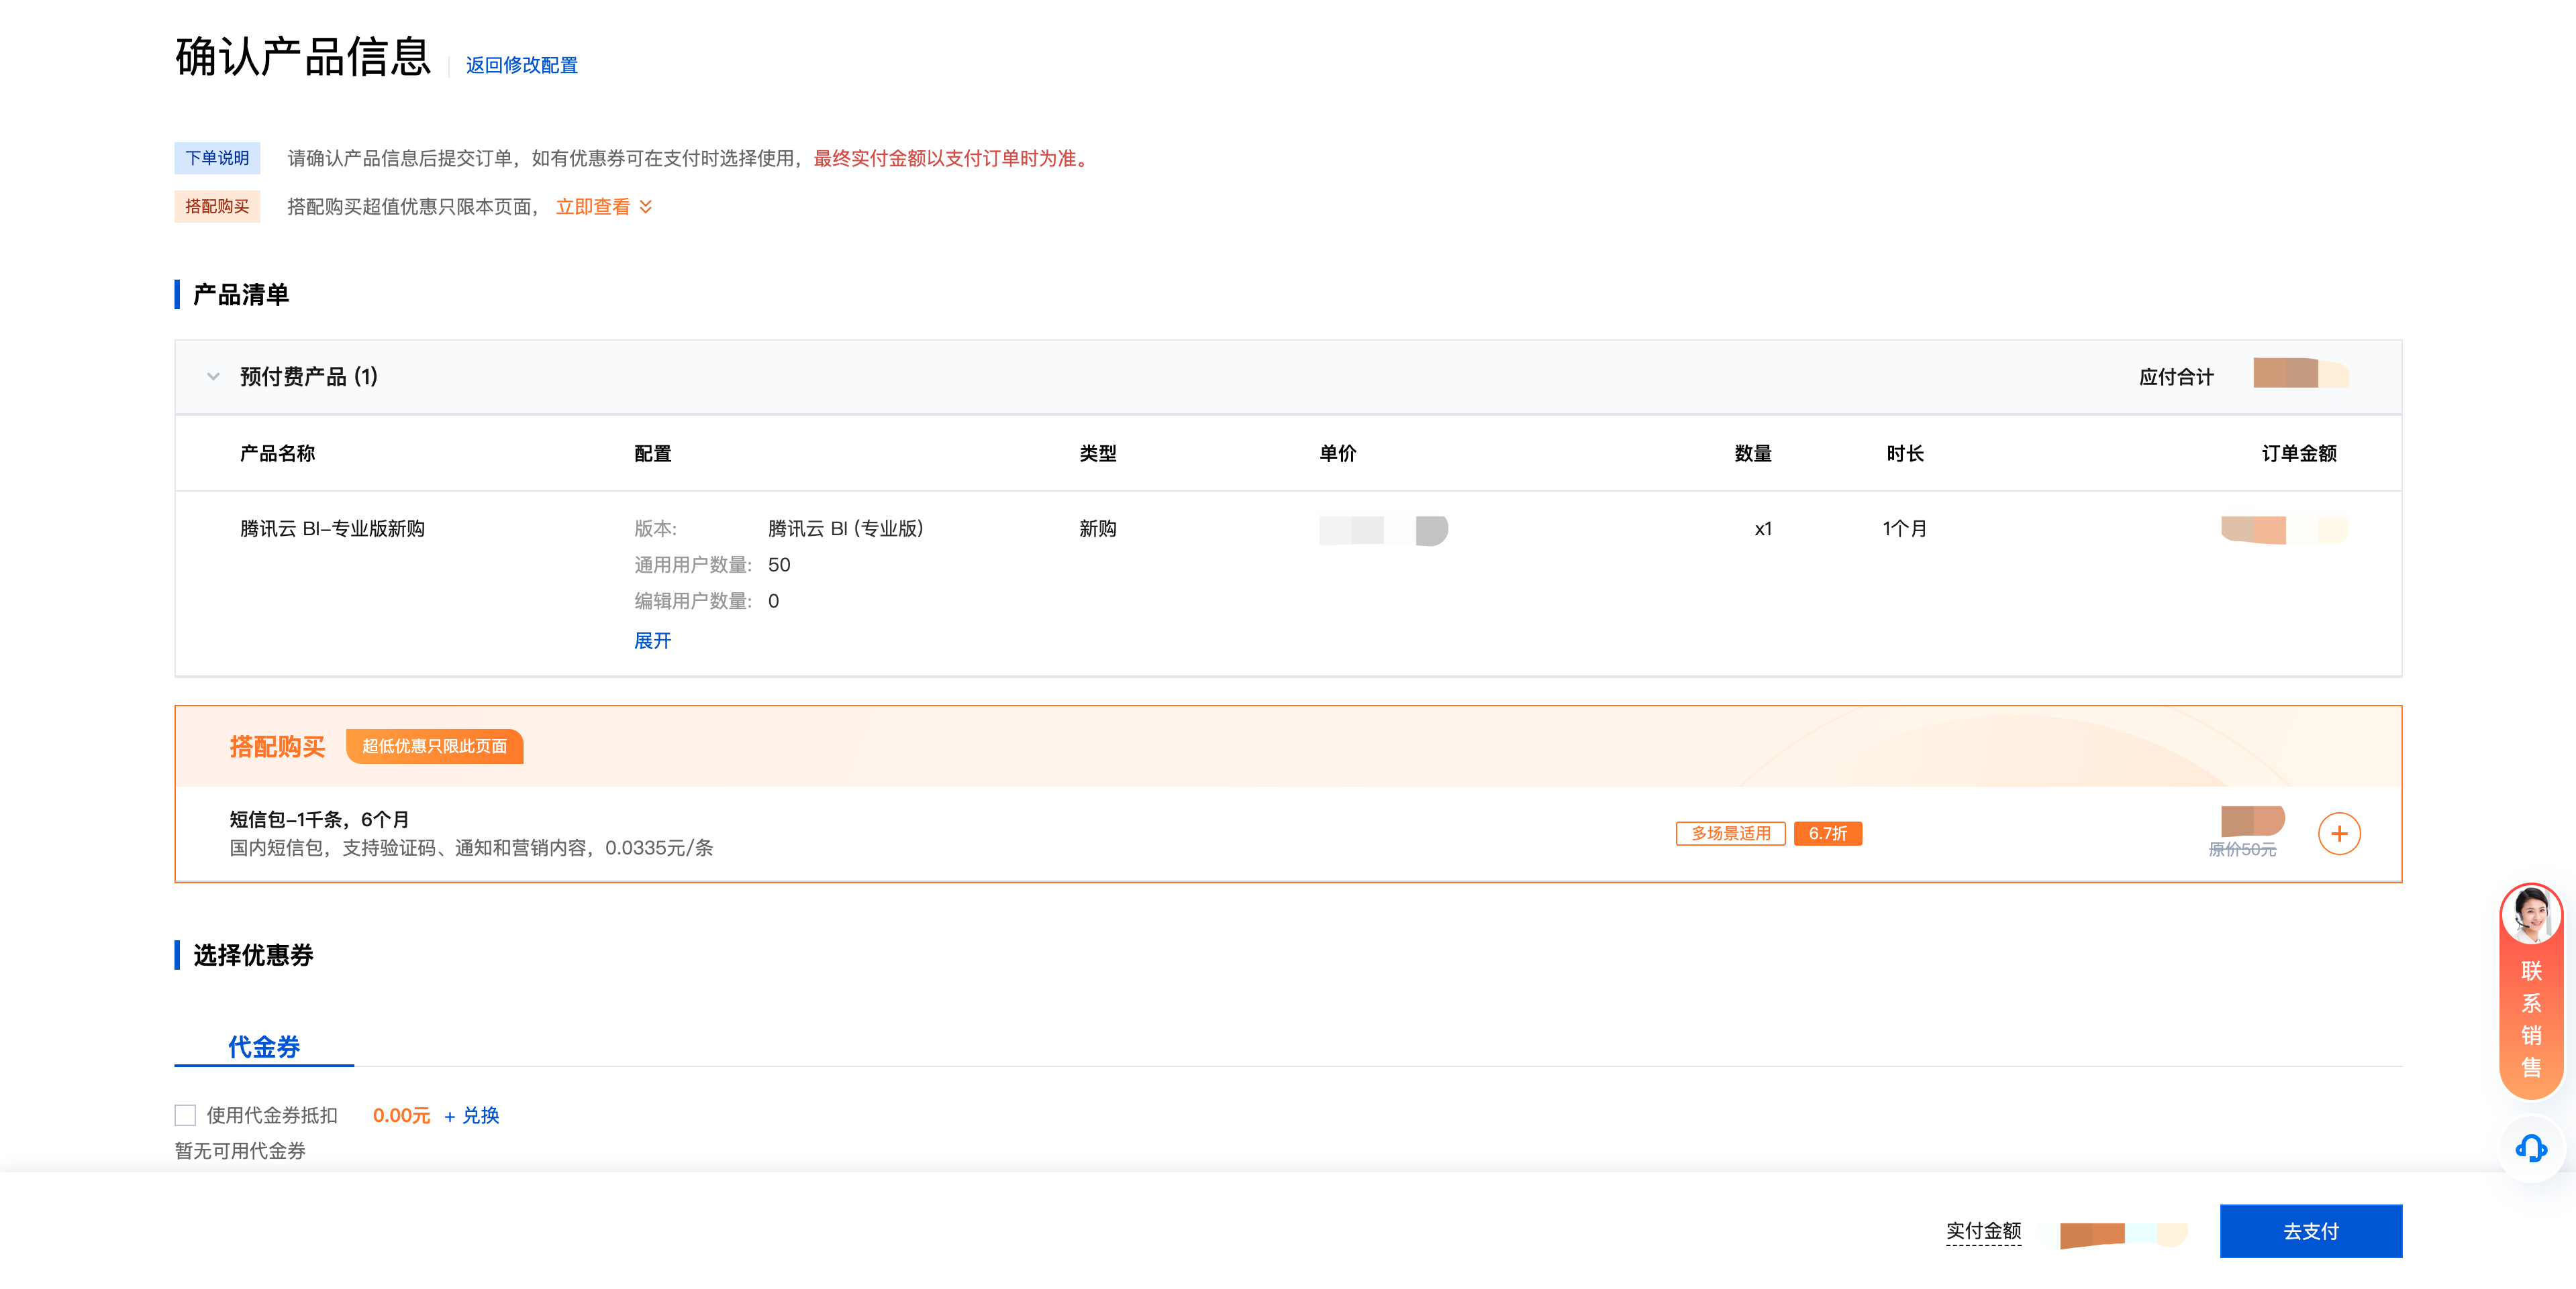
Task: Click the 搭配购买 orange label
Action: [x=217, y=207]
